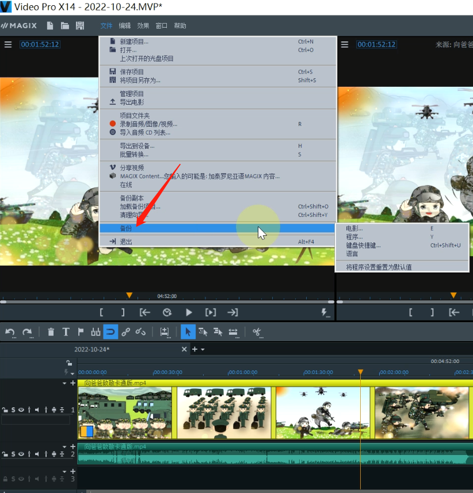Toggle the magnet snapping button in the toolbar
Viewport: 473px width, 493px height.
click(x=110, y=332)
